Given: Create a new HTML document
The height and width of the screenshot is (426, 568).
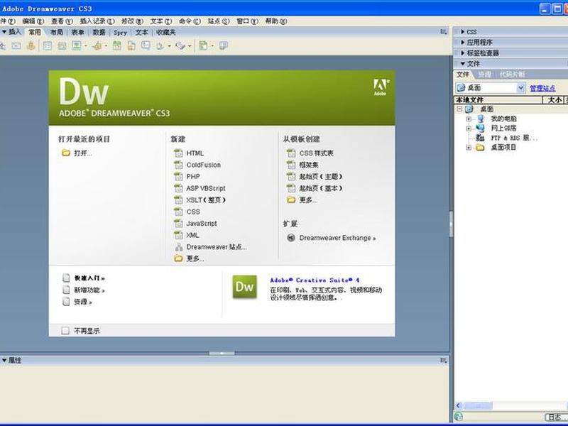Looking at the screenshot, I should 189,153.
